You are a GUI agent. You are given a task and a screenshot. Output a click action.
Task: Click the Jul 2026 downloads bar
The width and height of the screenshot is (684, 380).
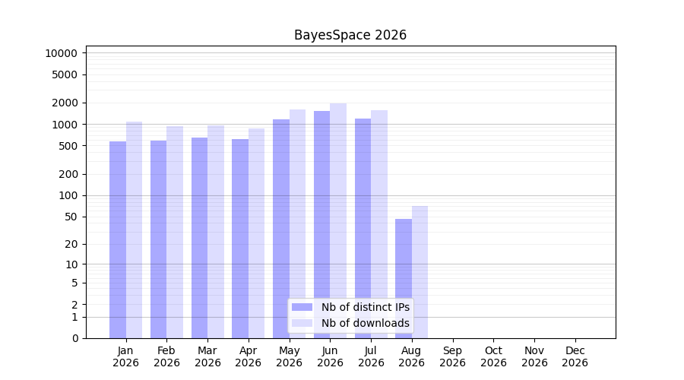(379, 224)
